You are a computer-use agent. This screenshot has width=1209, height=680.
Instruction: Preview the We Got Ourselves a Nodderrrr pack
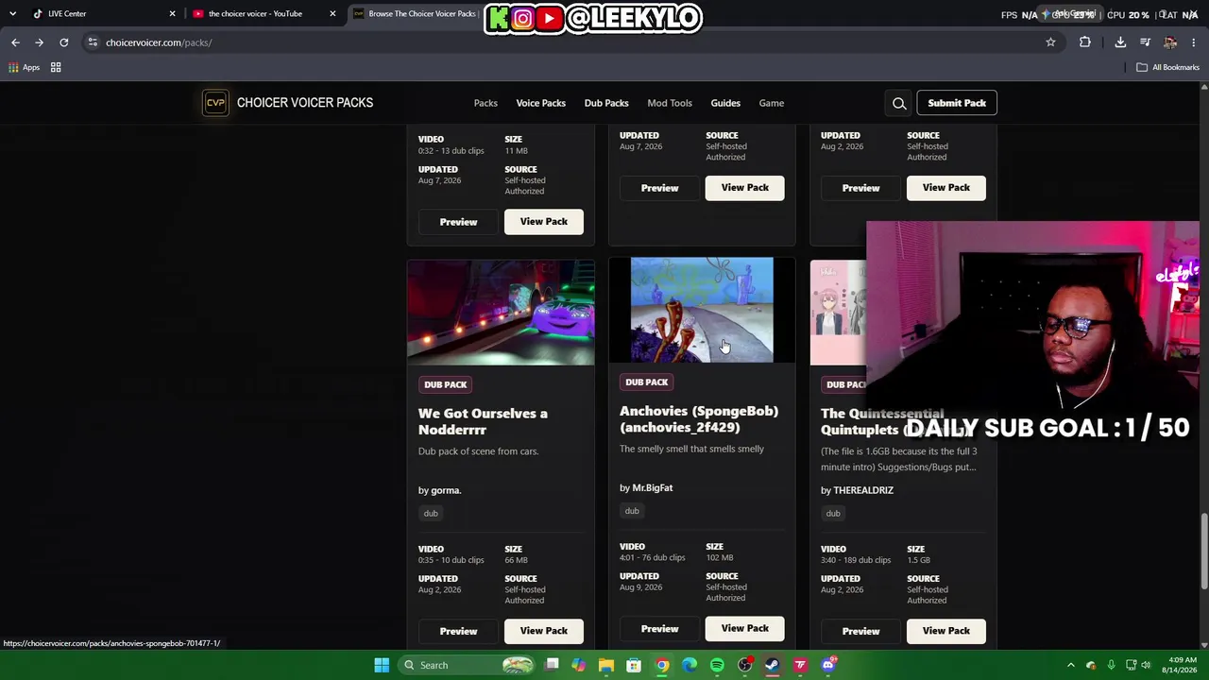click(x=458, y=631)
